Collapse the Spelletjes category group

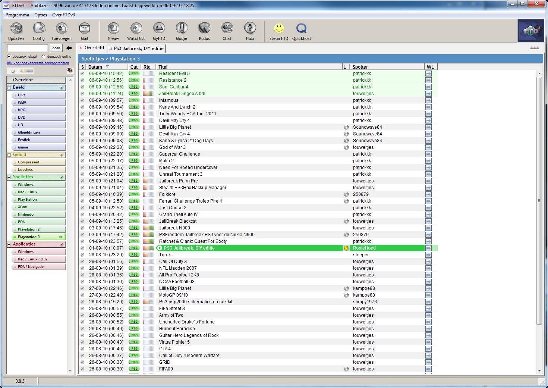click(9, 177)
